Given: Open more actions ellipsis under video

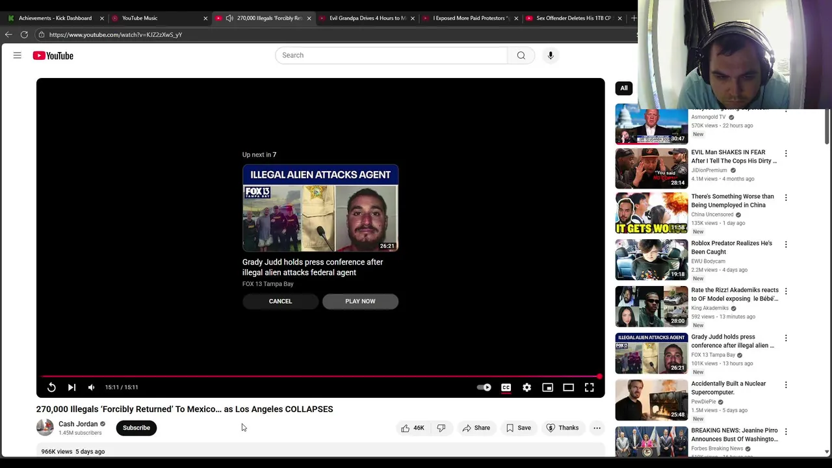Looking at the screenshot, I should 597,428.
